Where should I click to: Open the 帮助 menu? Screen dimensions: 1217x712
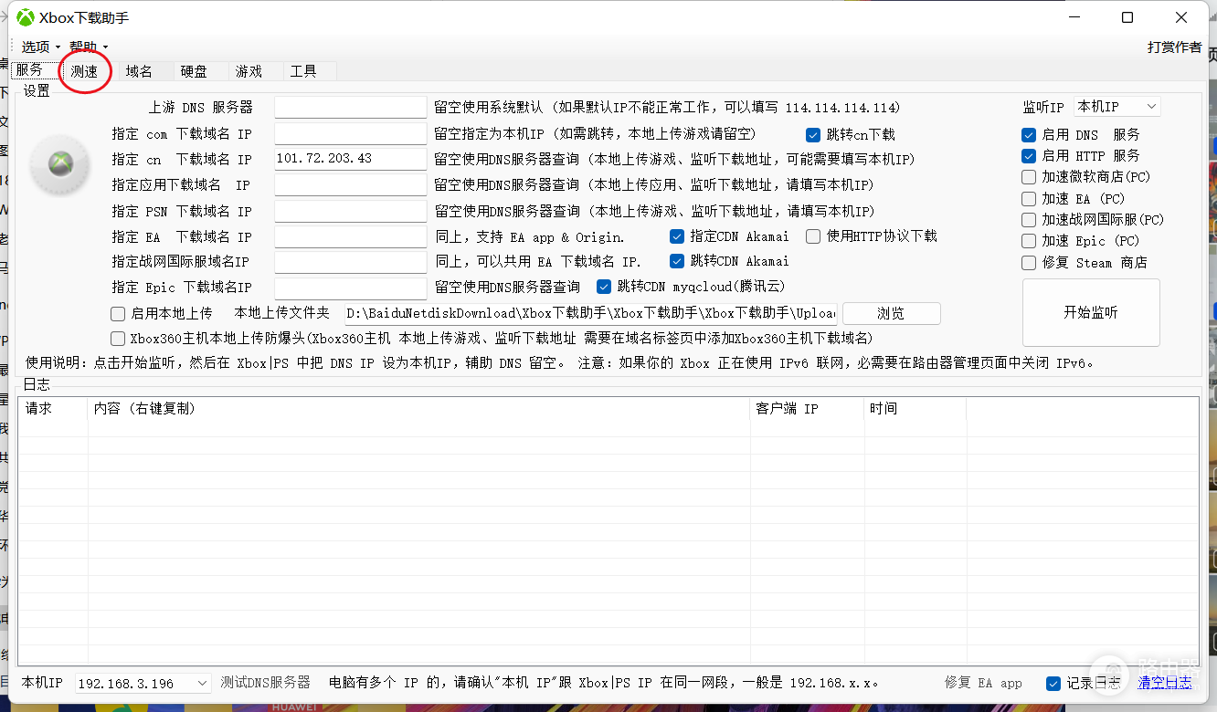(89, 47)
